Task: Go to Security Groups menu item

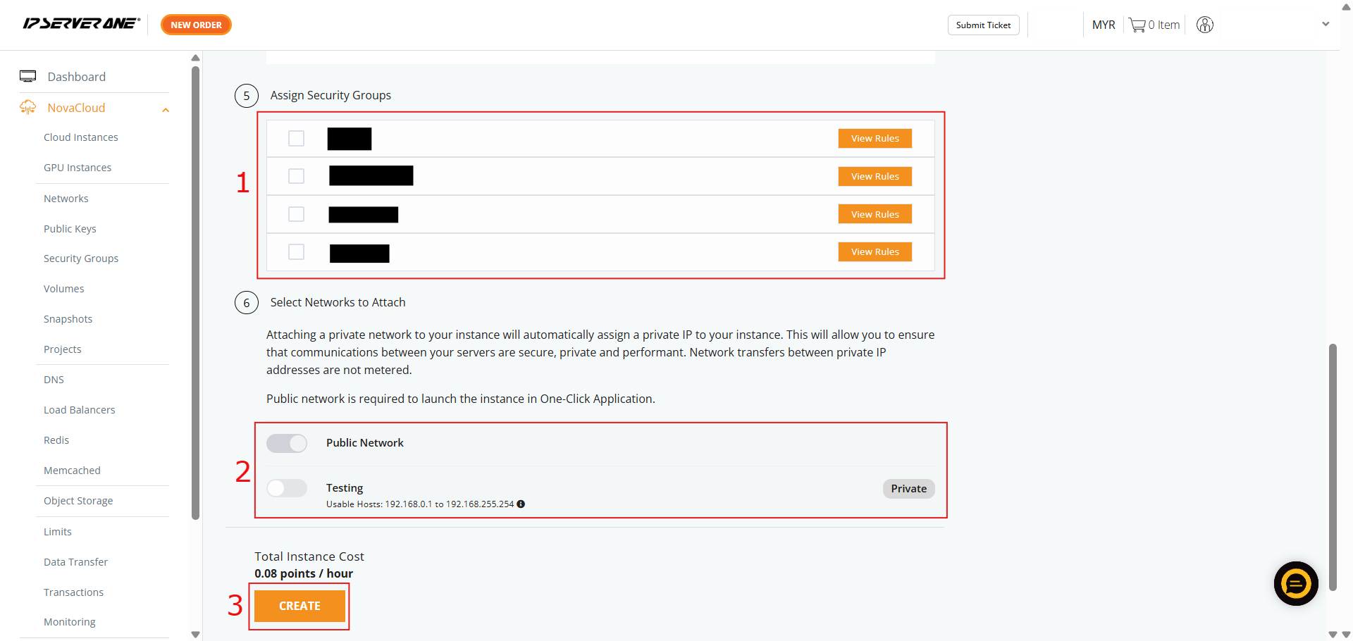Action: click(81, 259)
